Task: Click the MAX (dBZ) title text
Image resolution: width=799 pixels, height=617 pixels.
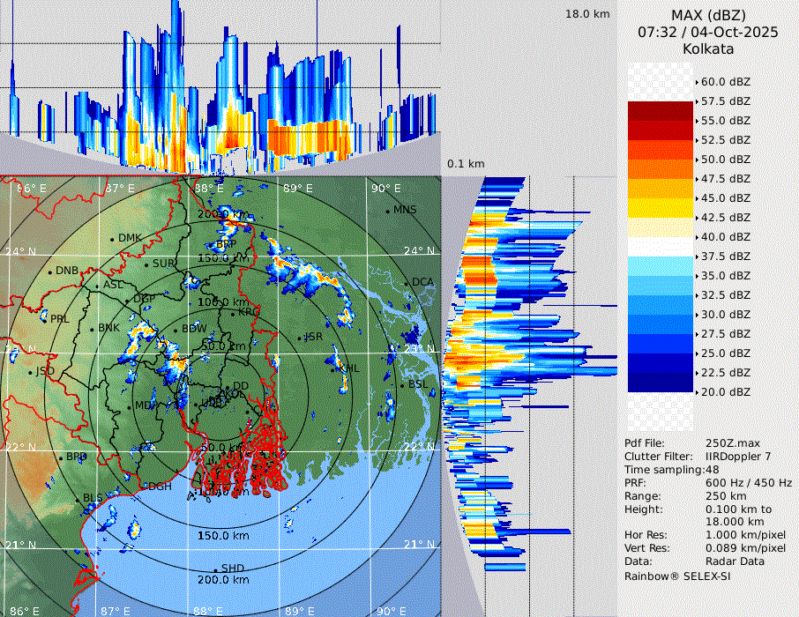Action: [708, 15]
